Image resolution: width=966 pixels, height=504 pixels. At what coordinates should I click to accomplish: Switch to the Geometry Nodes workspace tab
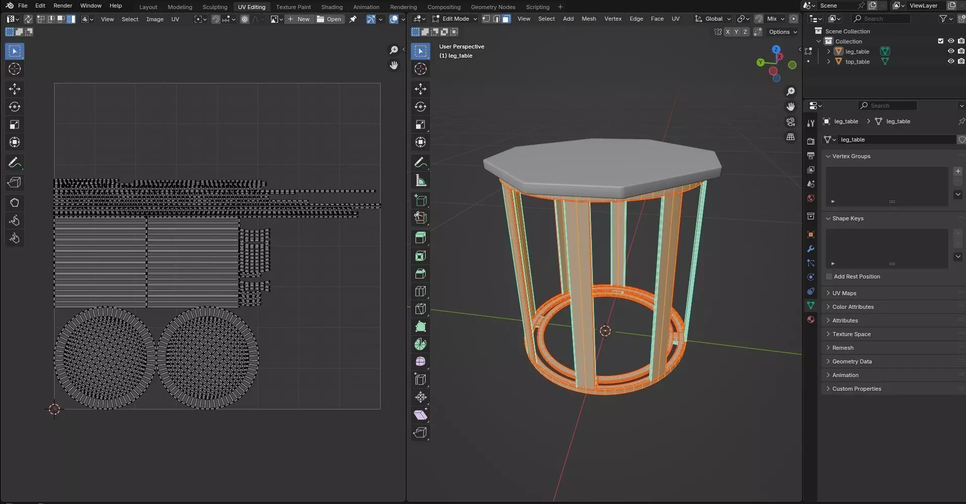493,7
